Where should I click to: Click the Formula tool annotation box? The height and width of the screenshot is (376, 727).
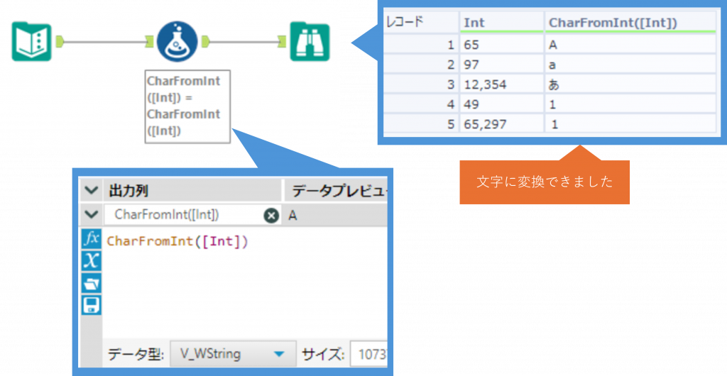[x=187, y=106]
